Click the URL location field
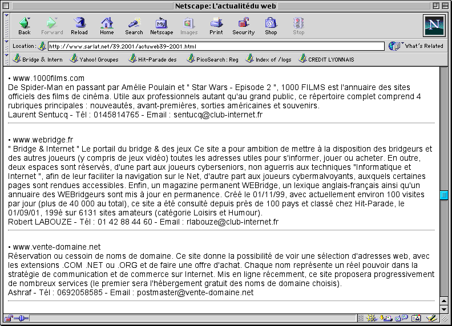Image resolution: width=452 pixels, height=326 pixels. click(216, 46)
